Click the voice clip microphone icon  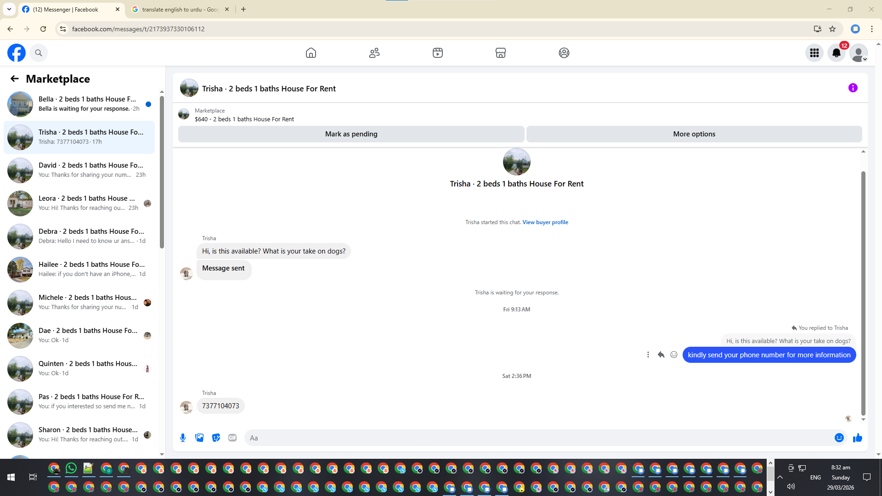click(183, 438)
